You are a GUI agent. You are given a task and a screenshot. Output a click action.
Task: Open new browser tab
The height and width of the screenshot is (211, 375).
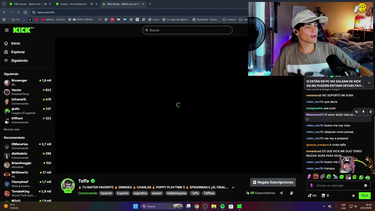(150, 4)
